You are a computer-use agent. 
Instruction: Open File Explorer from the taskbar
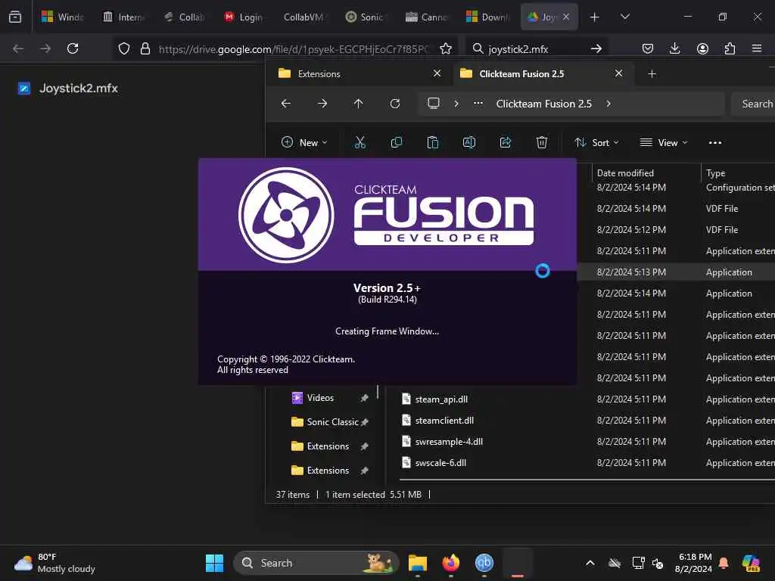point(418,563)
